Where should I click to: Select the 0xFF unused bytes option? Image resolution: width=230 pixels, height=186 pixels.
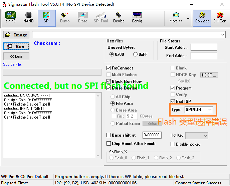coord(136,54)
